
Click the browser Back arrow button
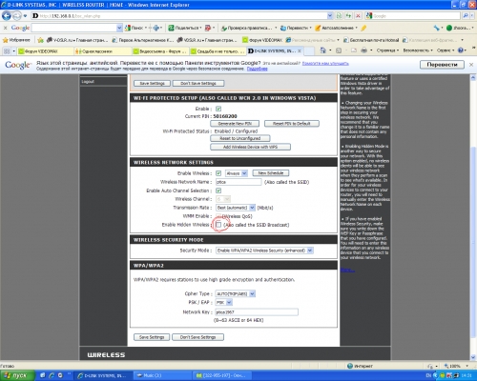pyautogui.click(x=7, y=15)
